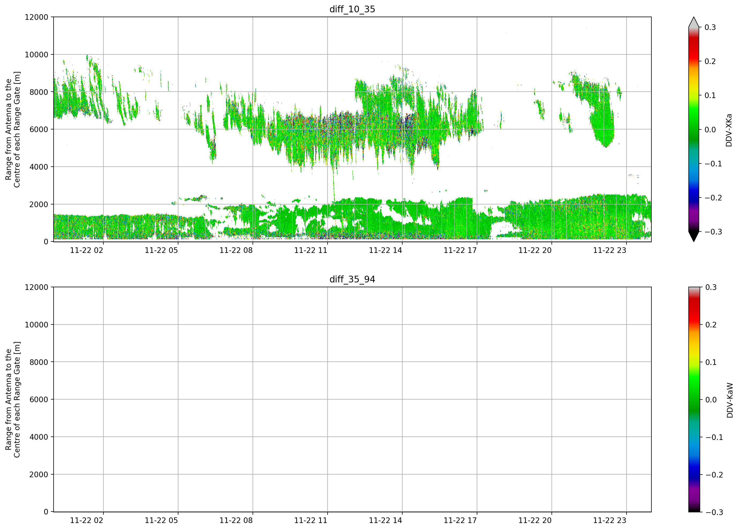Click the 11-22 02 time label under diff_10_35
Viewport: 739px width, 530px height.
[x=87, y=250]
